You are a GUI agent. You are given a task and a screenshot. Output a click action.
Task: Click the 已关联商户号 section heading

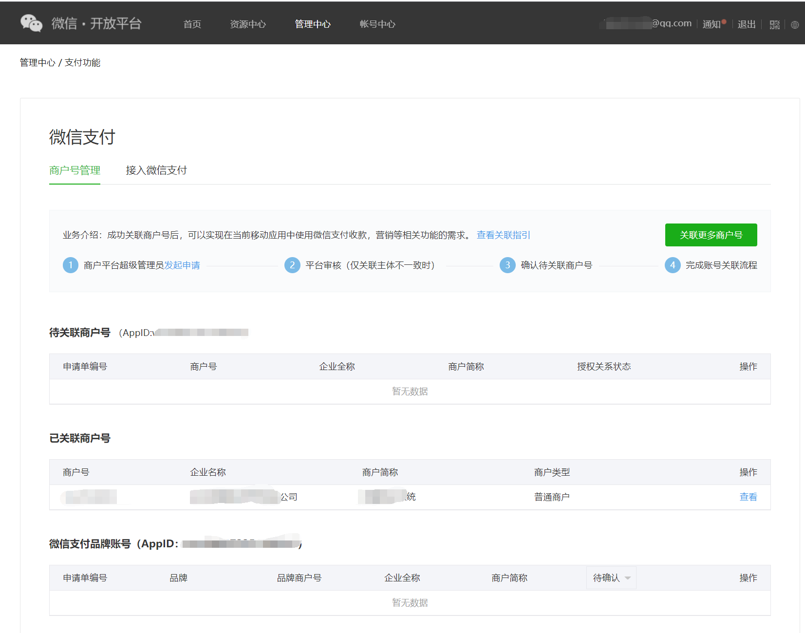pyautogui.click(x=80, y=438)
